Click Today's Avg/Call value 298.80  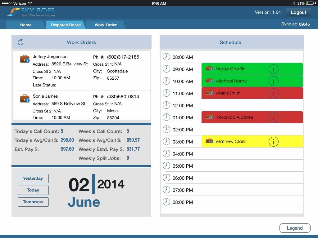67,140
